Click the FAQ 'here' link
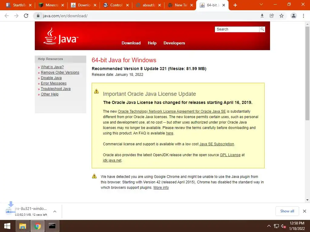 click(170, 133)
